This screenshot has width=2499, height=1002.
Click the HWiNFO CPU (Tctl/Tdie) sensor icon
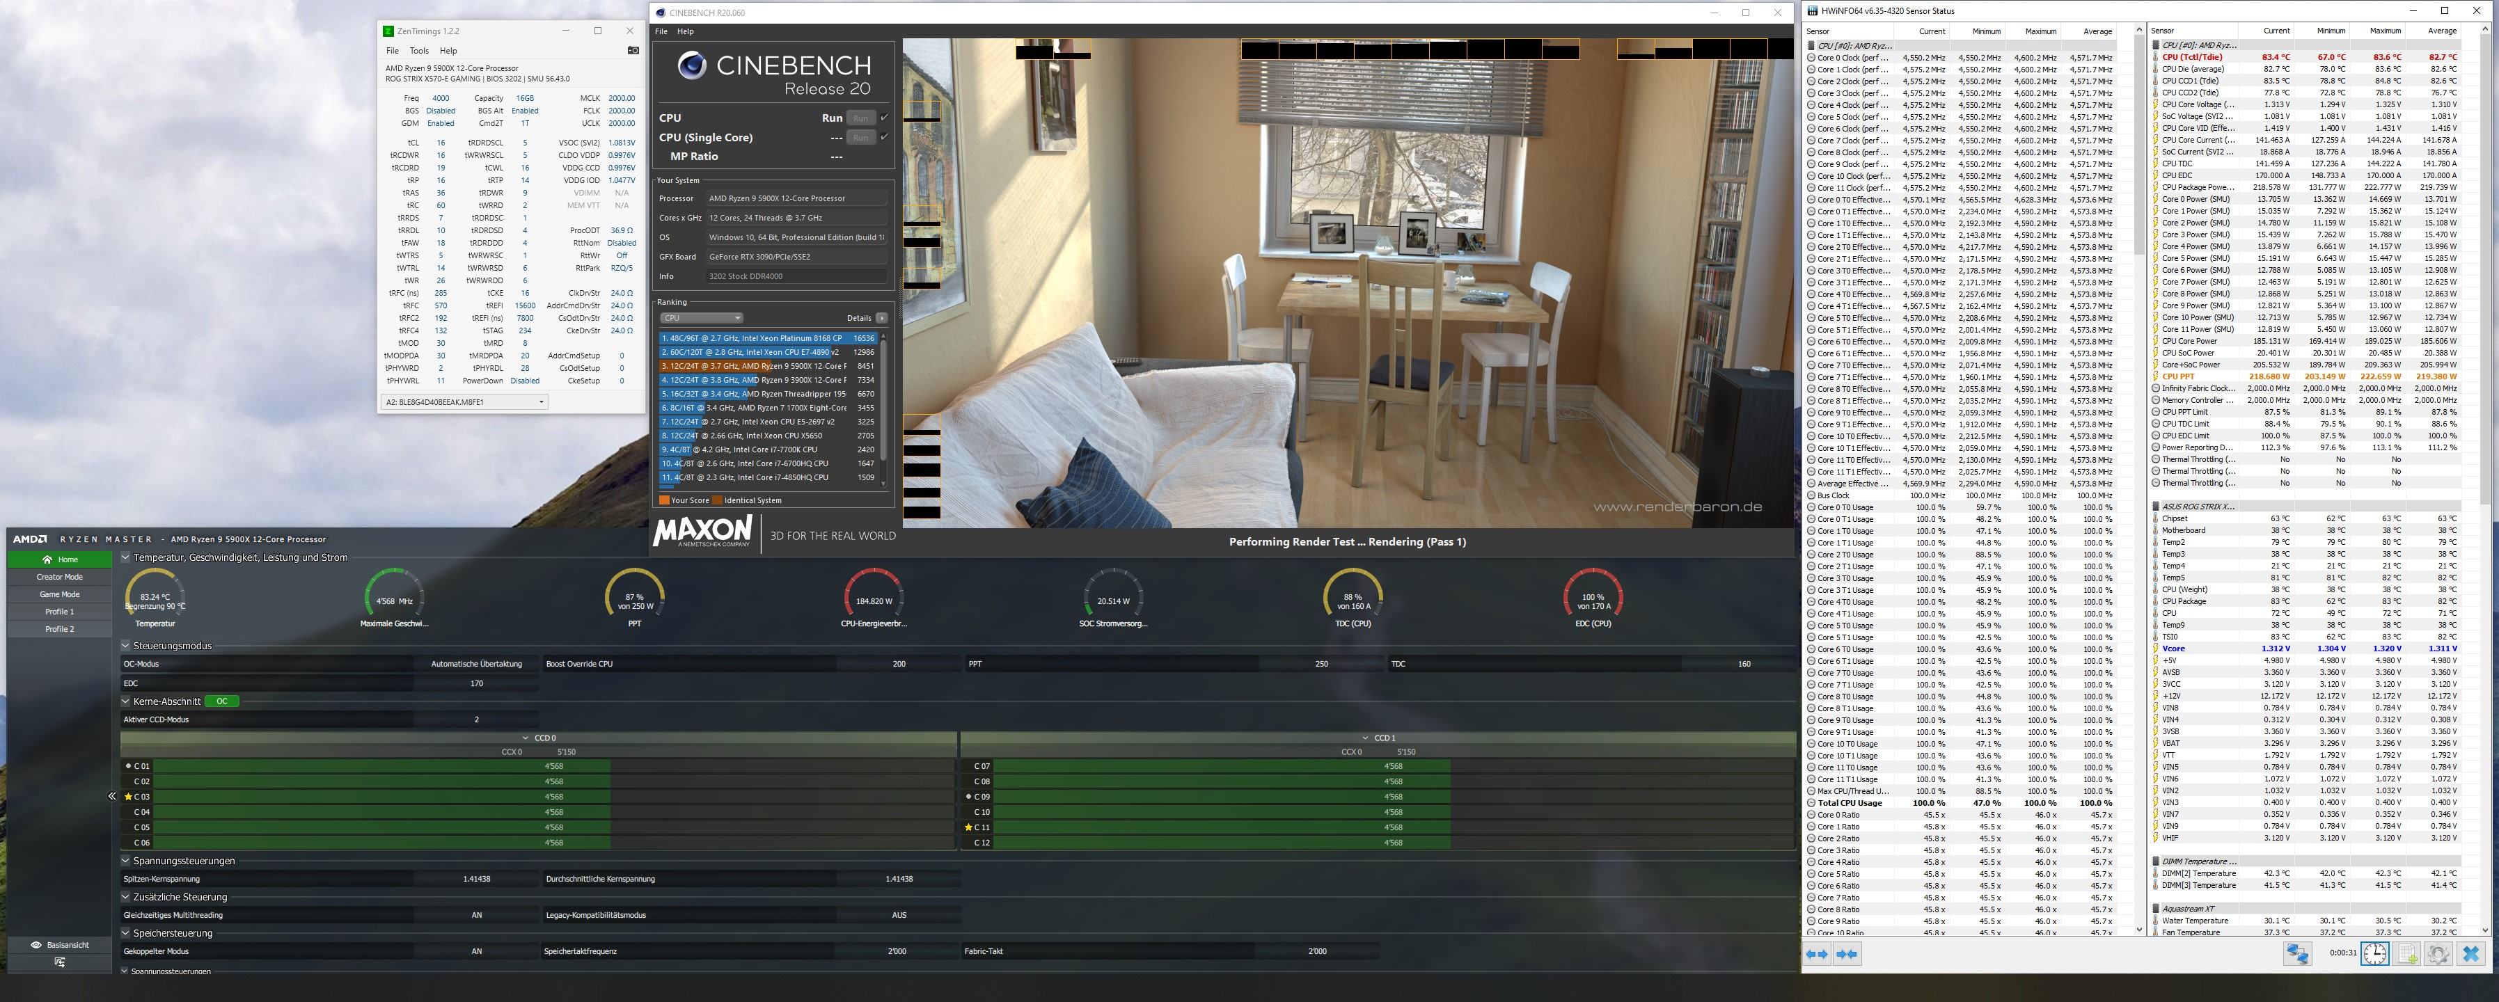[x=2156, y=57]
